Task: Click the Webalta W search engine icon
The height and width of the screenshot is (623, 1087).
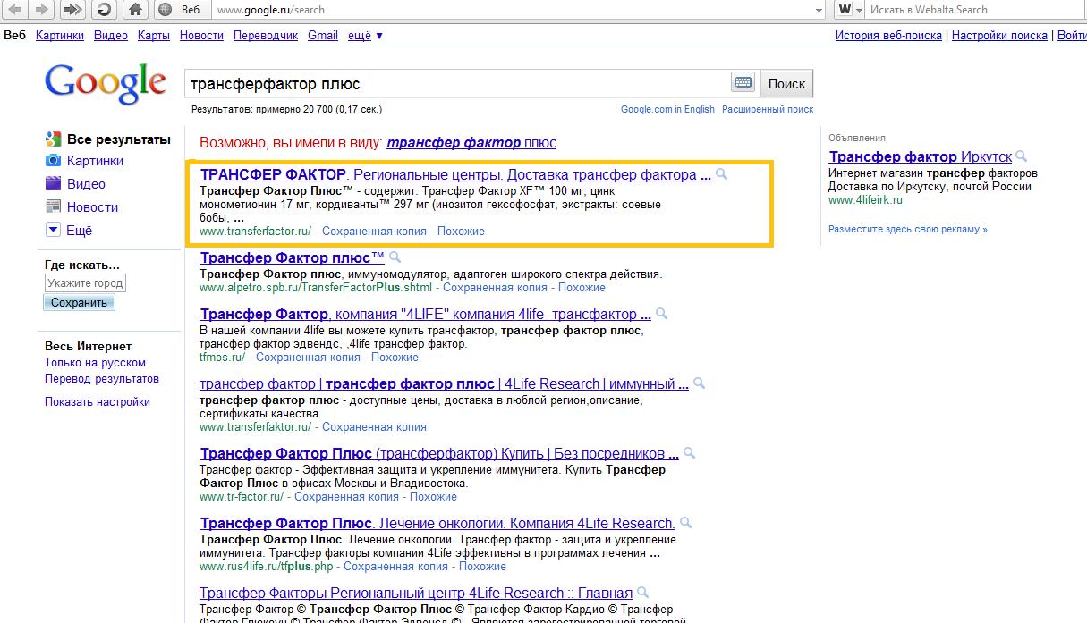Action: coord(845,10)
